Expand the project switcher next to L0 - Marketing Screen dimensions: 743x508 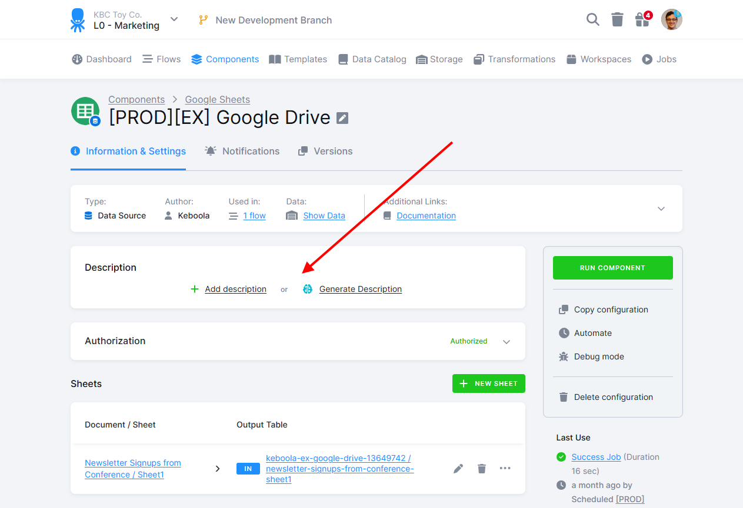click(174, 19)
